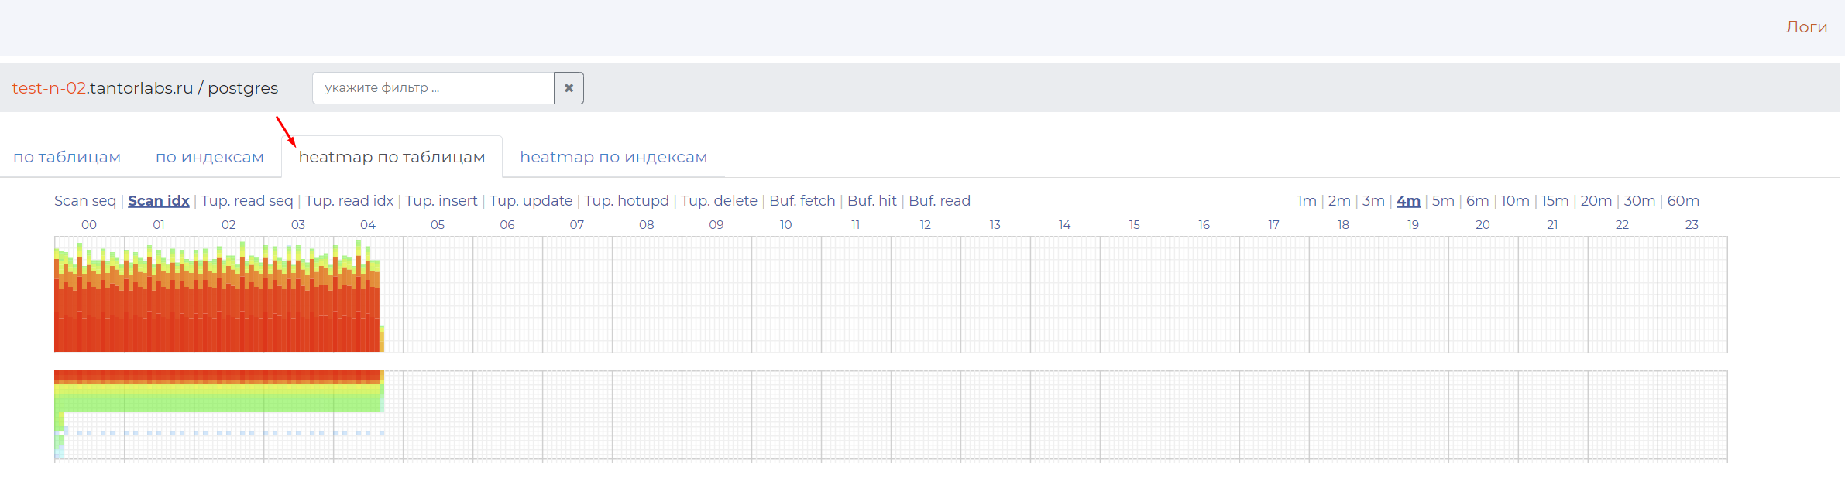Pick the 60m time interval

pyautogui.click(x=1682, y=201)
